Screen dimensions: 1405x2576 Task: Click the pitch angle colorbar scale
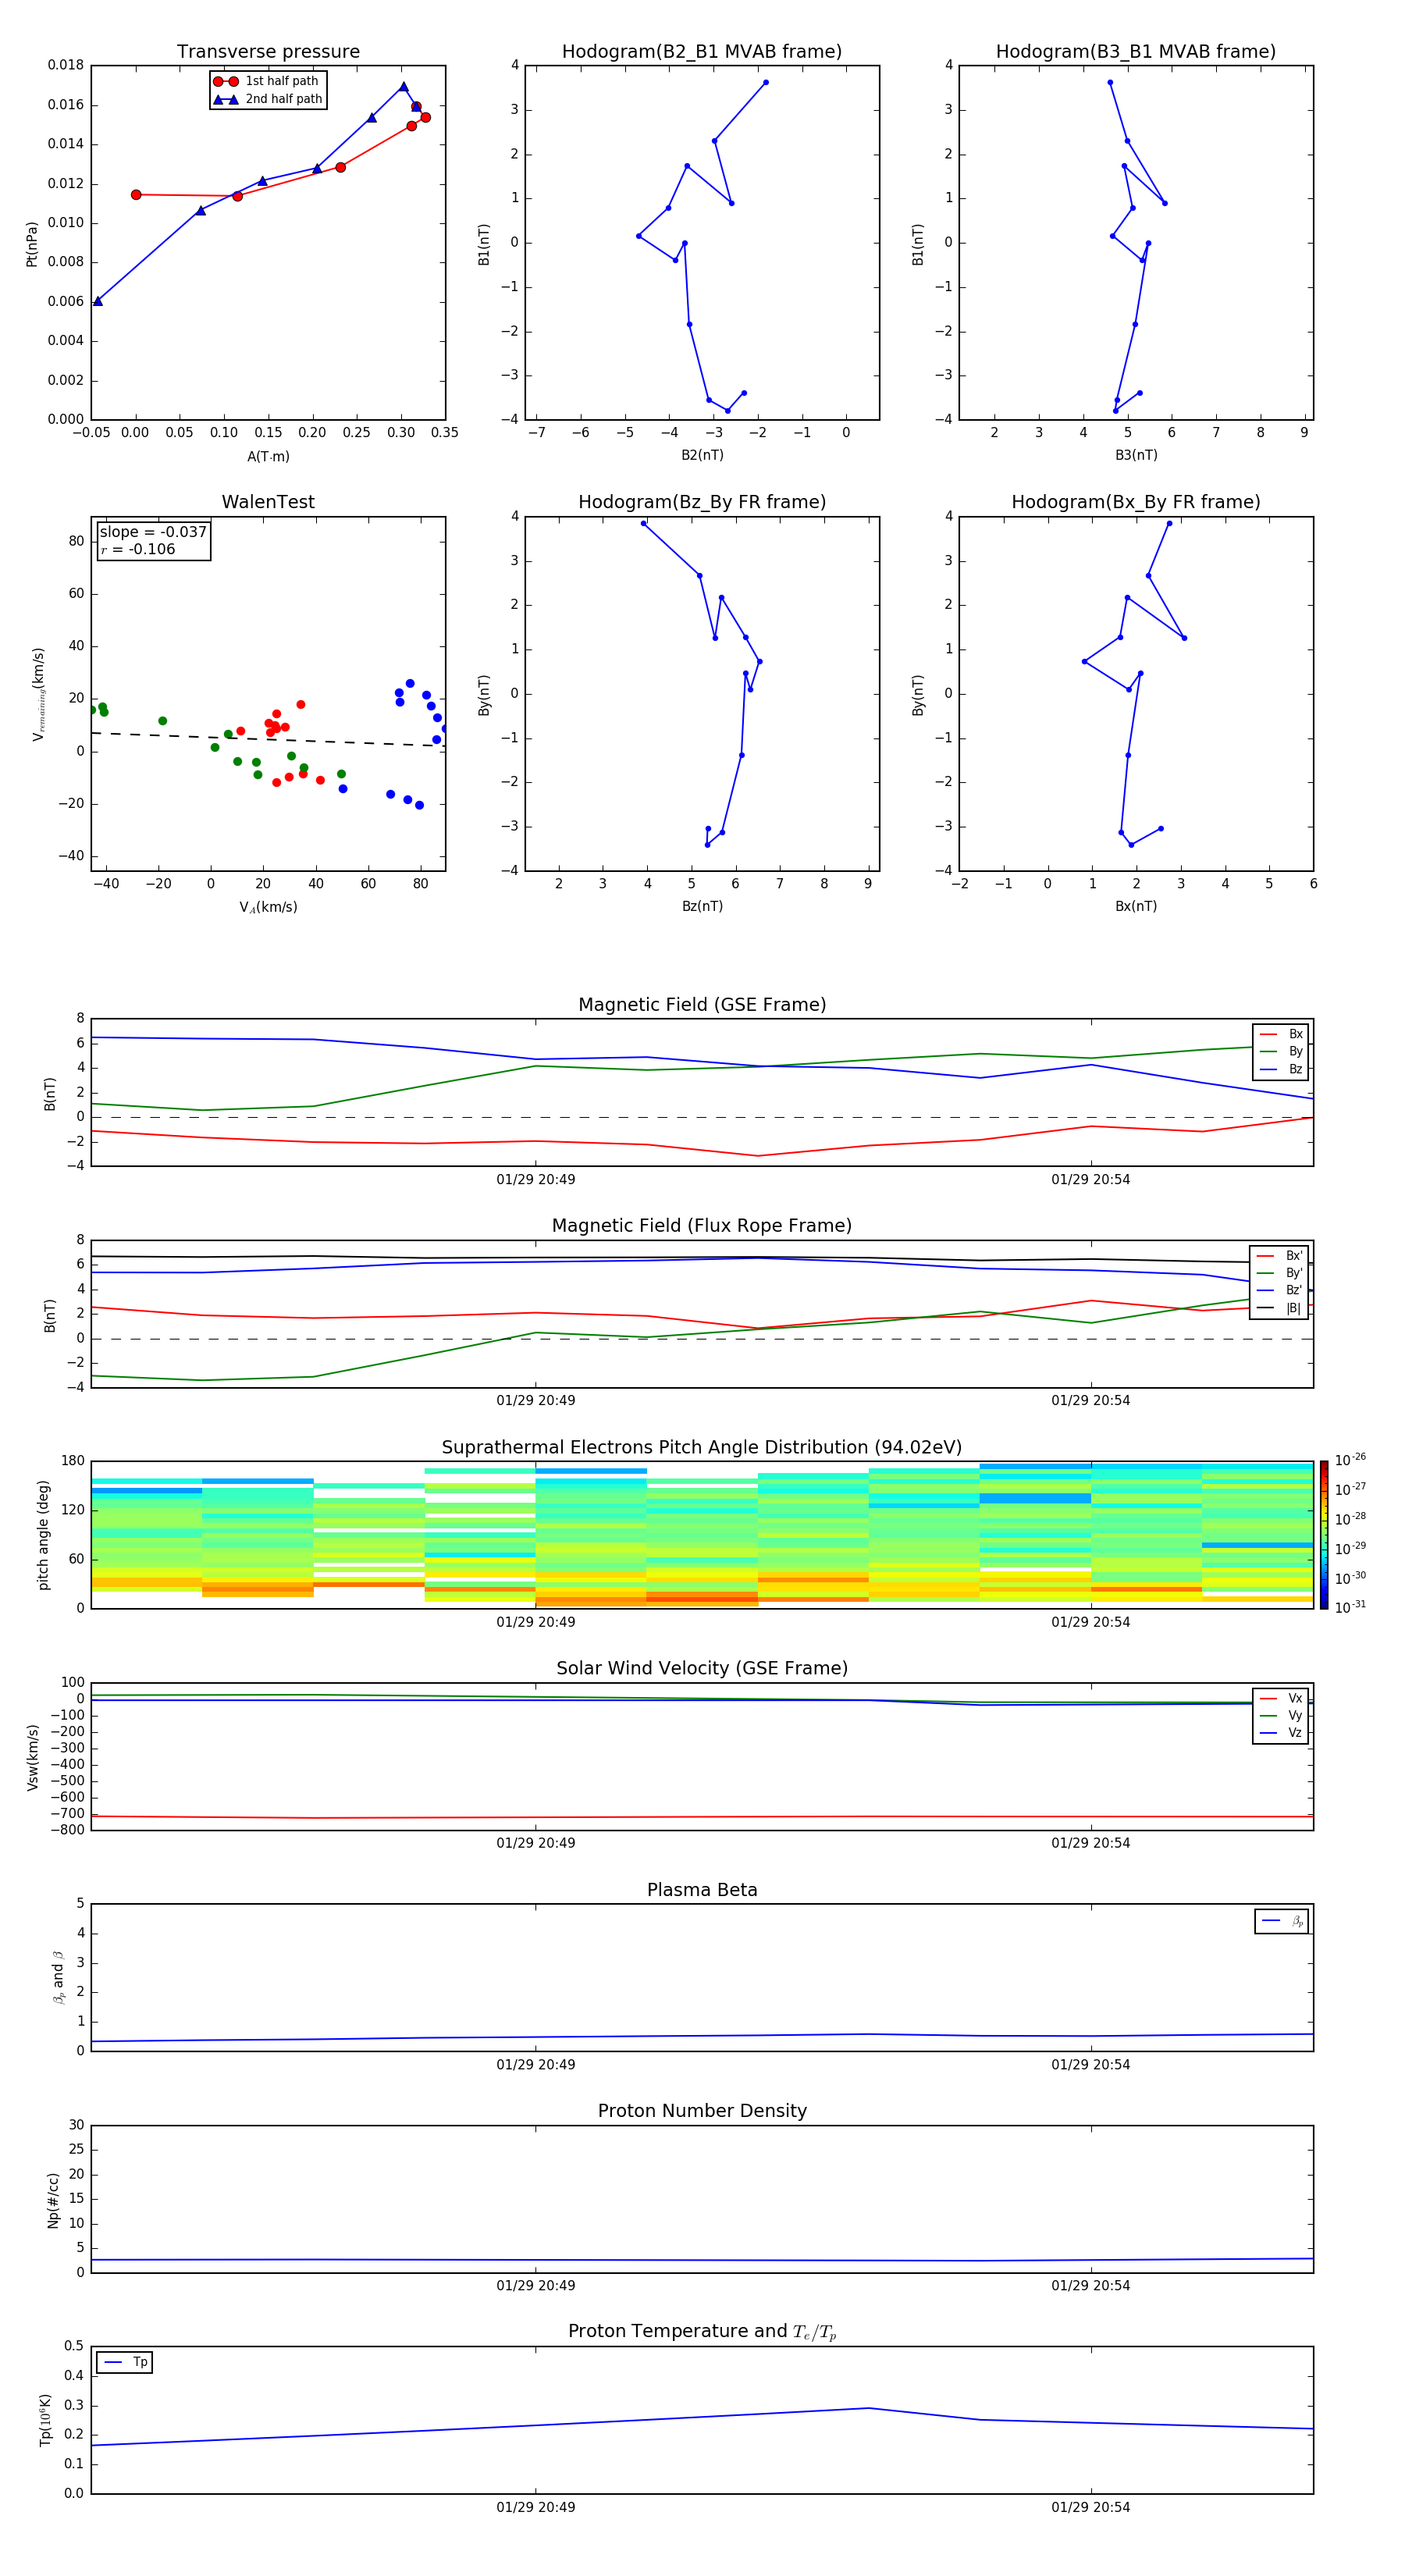point(1324,1534)
